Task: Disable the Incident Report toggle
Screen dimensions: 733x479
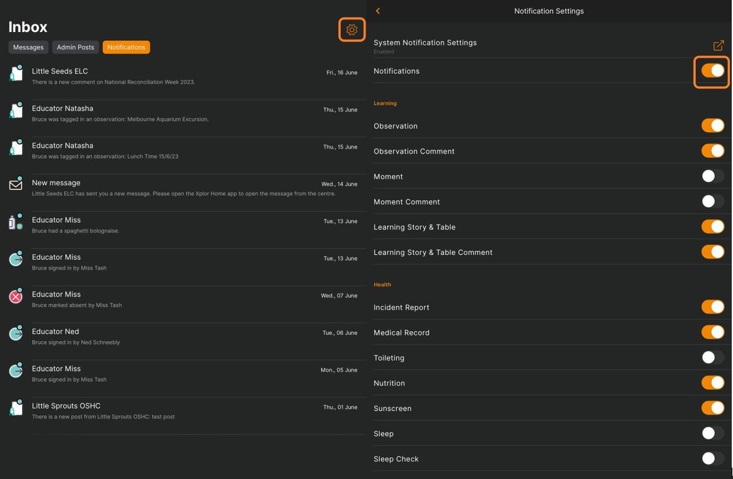Action: 712,307
